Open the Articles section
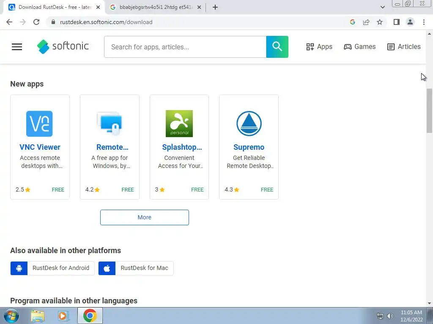This screenshot has height=324, width=433. coord(404,46)
